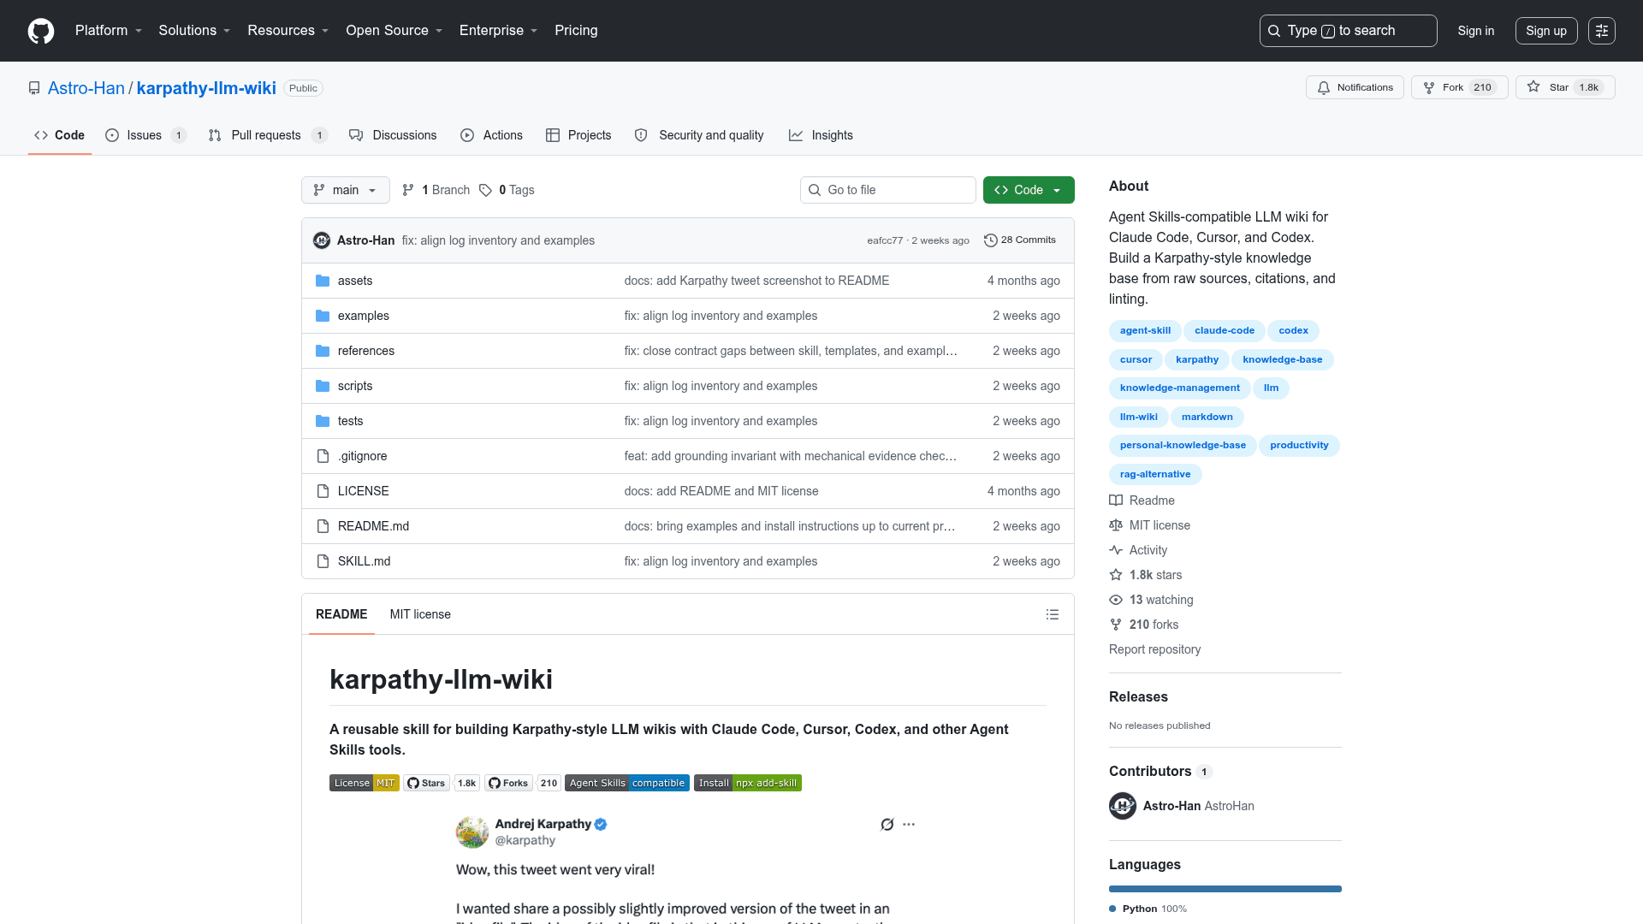The width and height of the screenshot is (1643, 924).
Task: Open the main branch selector dropdown
Action: tap(346, 190)
